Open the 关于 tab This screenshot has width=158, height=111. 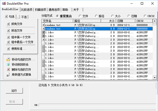pos(78,10)
